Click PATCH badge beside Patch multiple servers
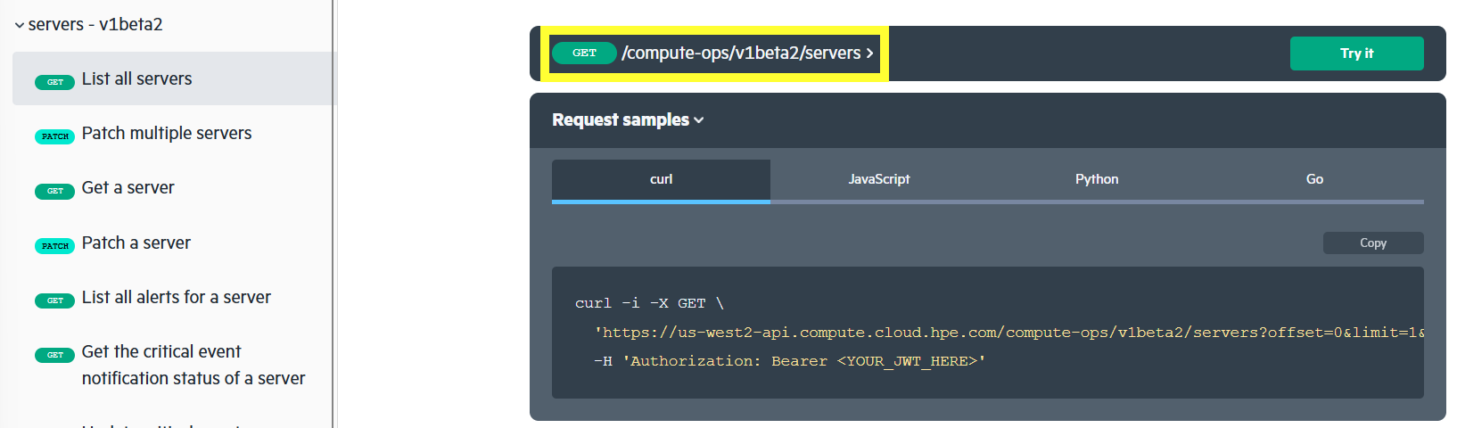Screen dimensions: 1457x428 point(54,136)
